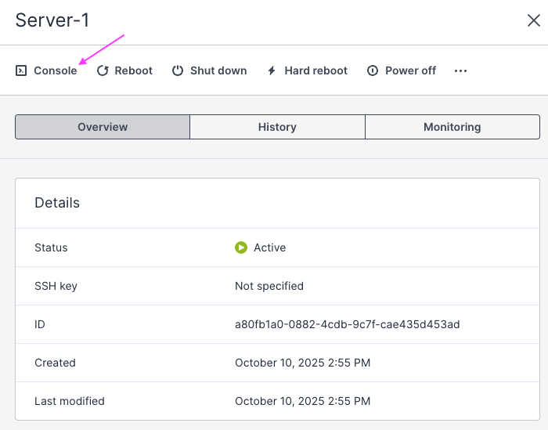Close the Server-1 panel
The width and height of the screenshot is (548, 430).
click(533, 20)
